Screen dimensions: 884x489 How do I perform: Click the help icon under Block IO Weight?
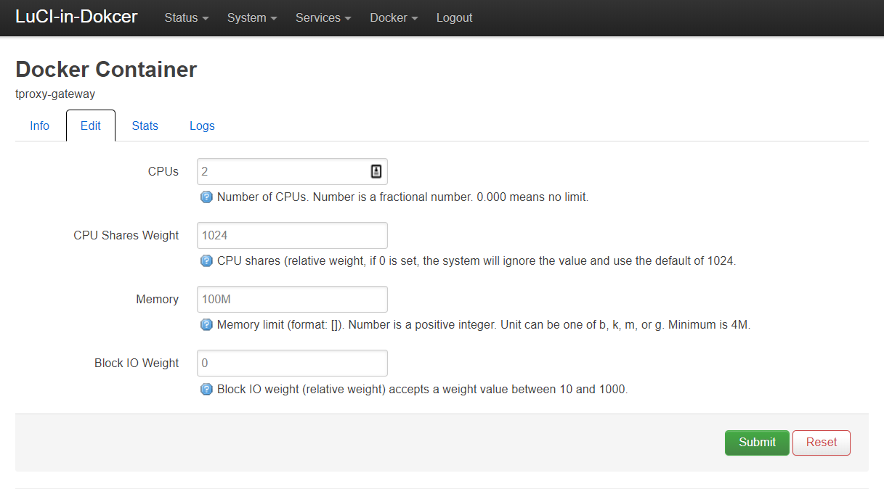[206, 389]
